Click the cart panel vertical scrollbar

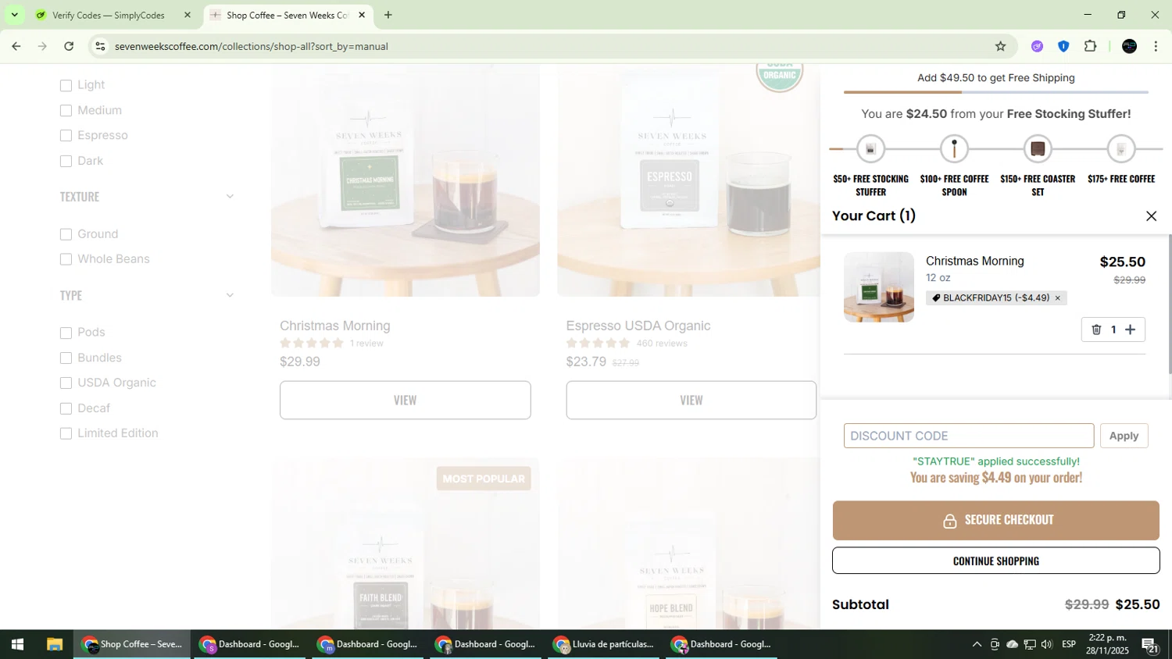[x=1169, y=305]
